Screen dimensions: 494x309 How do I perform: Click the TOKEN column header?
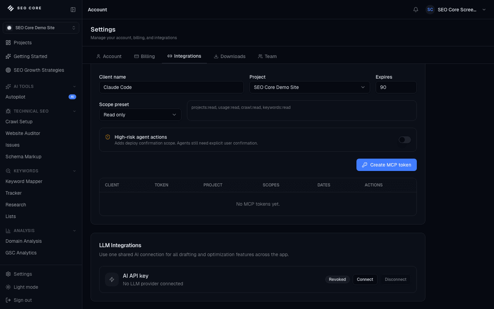click(x=161, y=185)
